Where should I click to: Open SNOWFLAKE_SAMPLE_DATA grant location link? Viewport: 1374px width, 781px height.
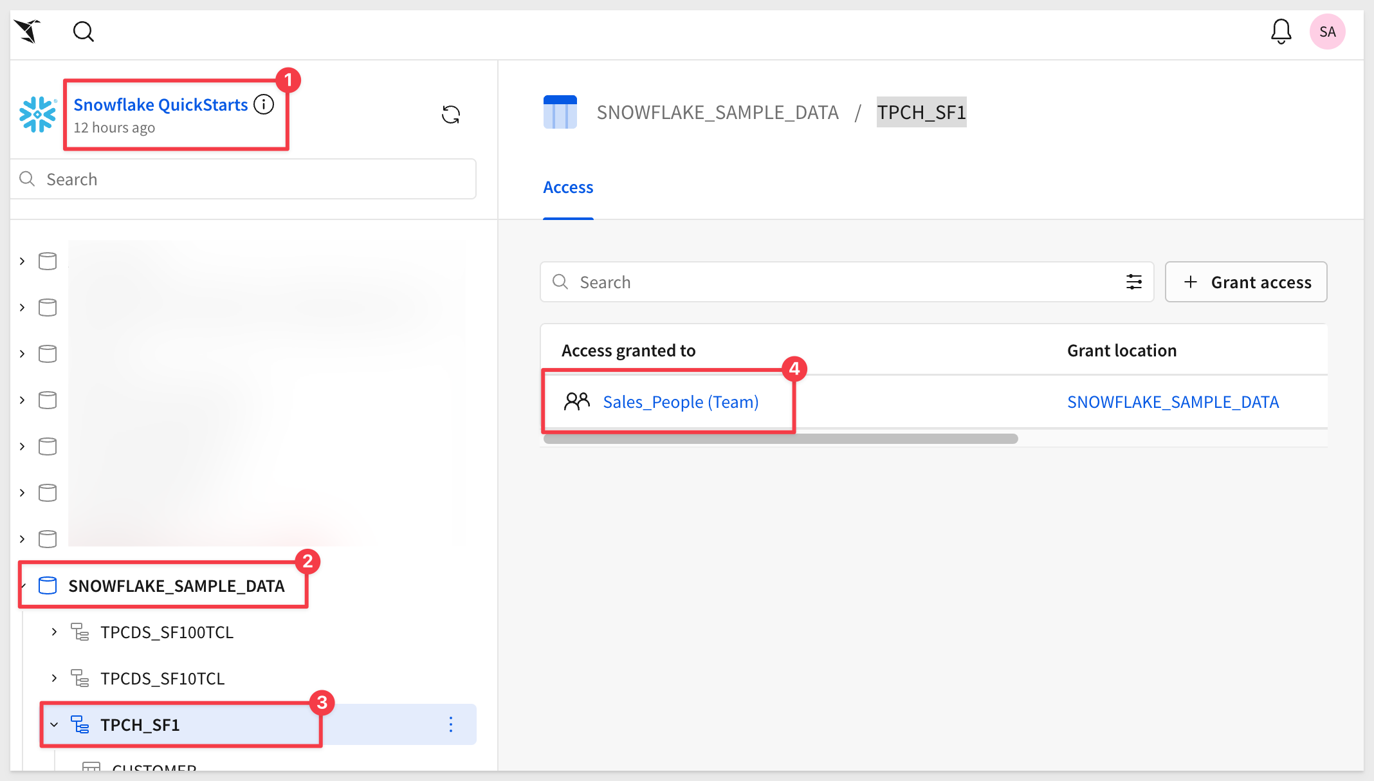click(x=1173, y=401)
